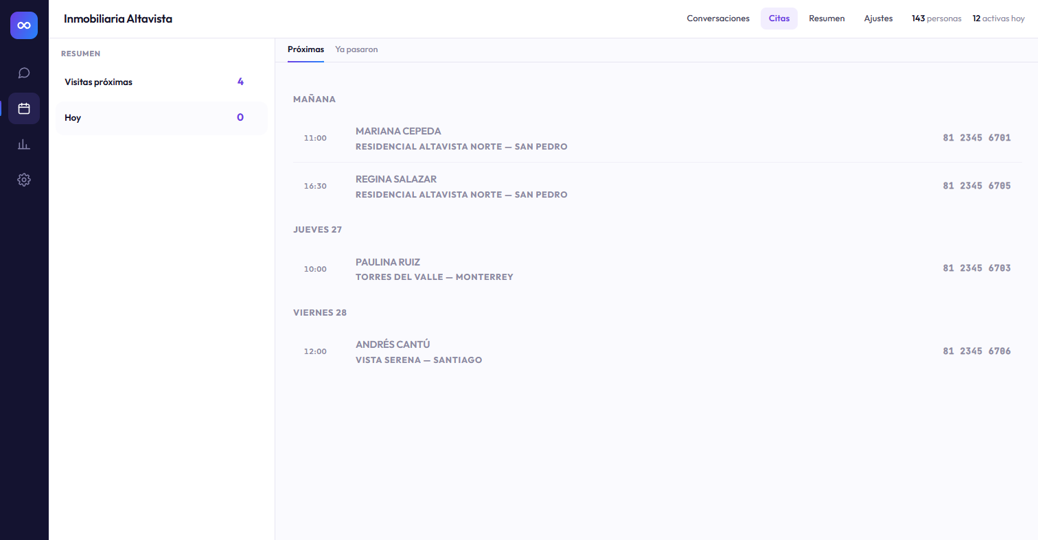Open Resumen in the top navigation
Screen dimensions: 1038x540
pos(827,19)
